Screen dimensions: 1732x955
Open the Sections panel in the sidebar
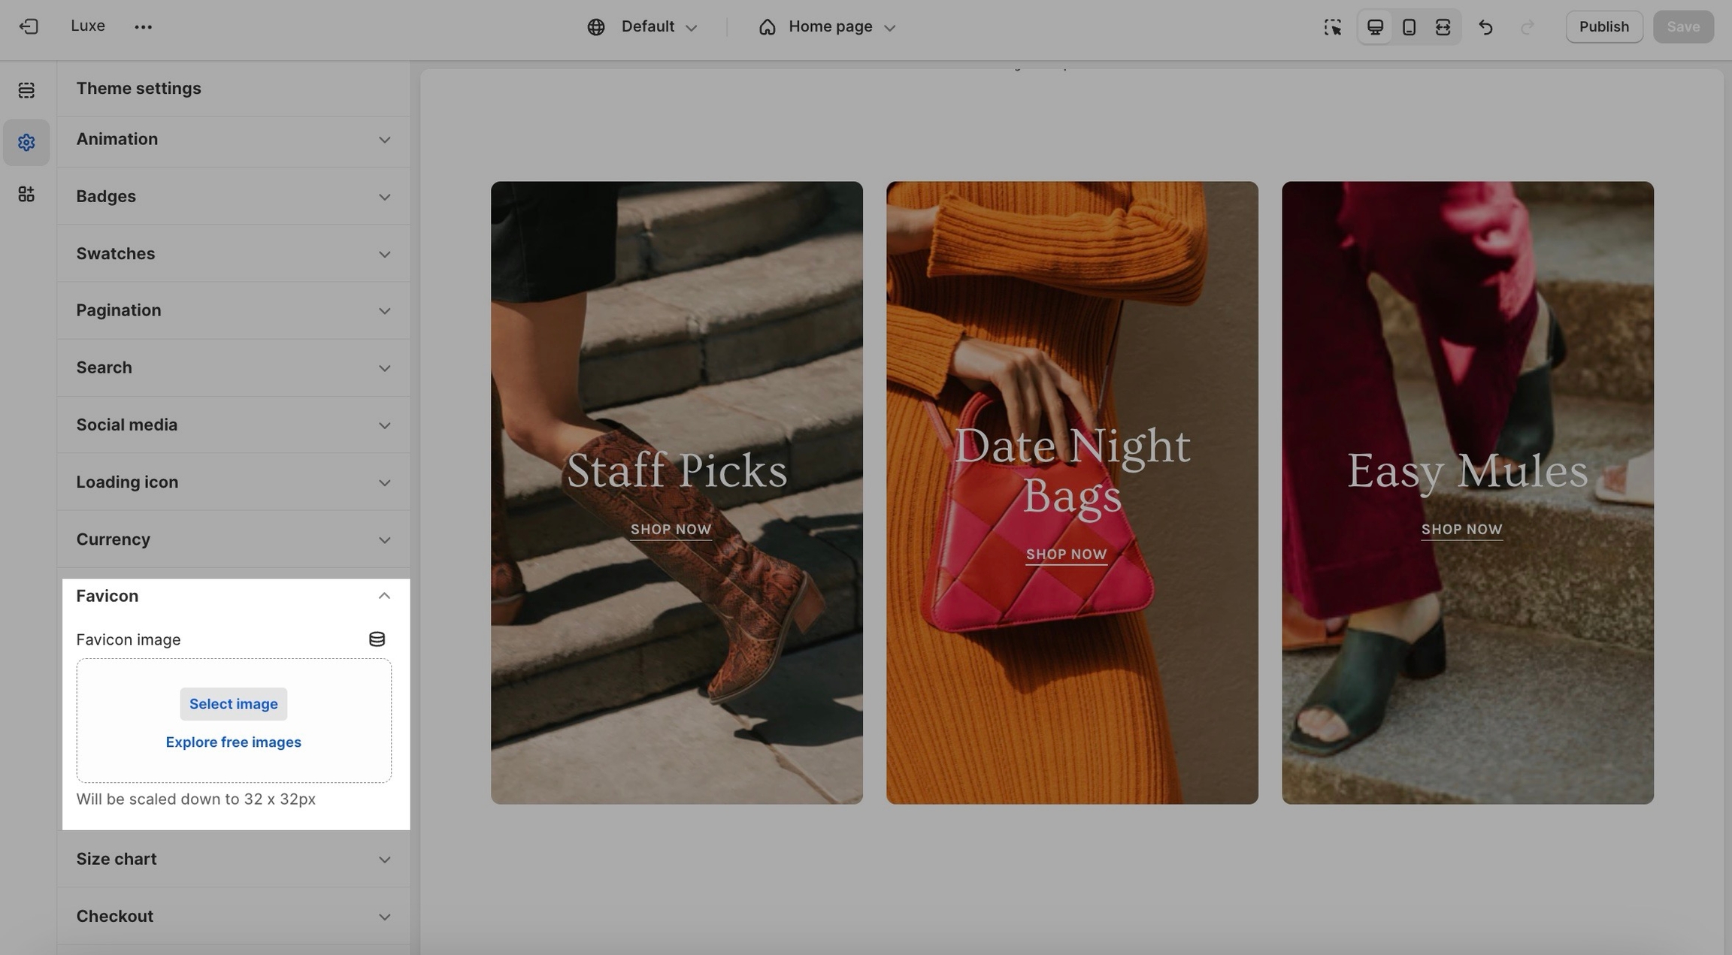pyautogui.click(x=26, y=90)
